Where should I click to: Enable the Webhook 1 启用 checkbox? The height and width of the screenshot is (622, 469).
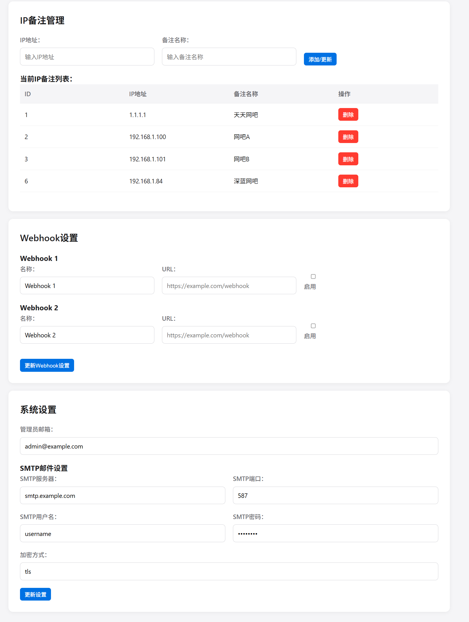point(313,276)
